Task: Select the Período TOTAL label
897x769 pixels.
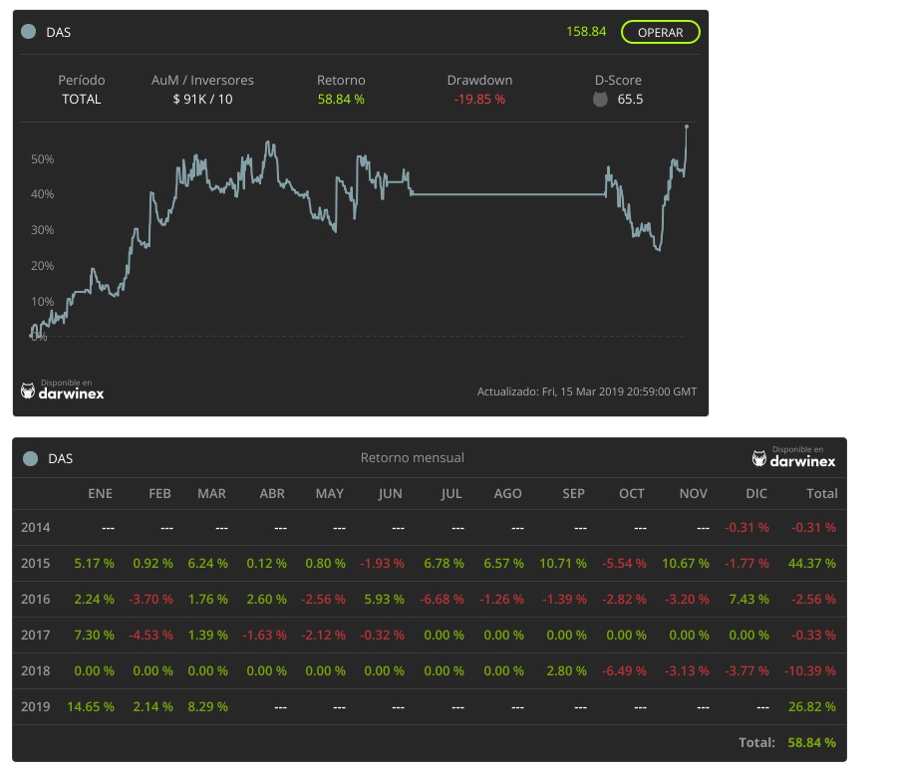Action: click(82, 100)
